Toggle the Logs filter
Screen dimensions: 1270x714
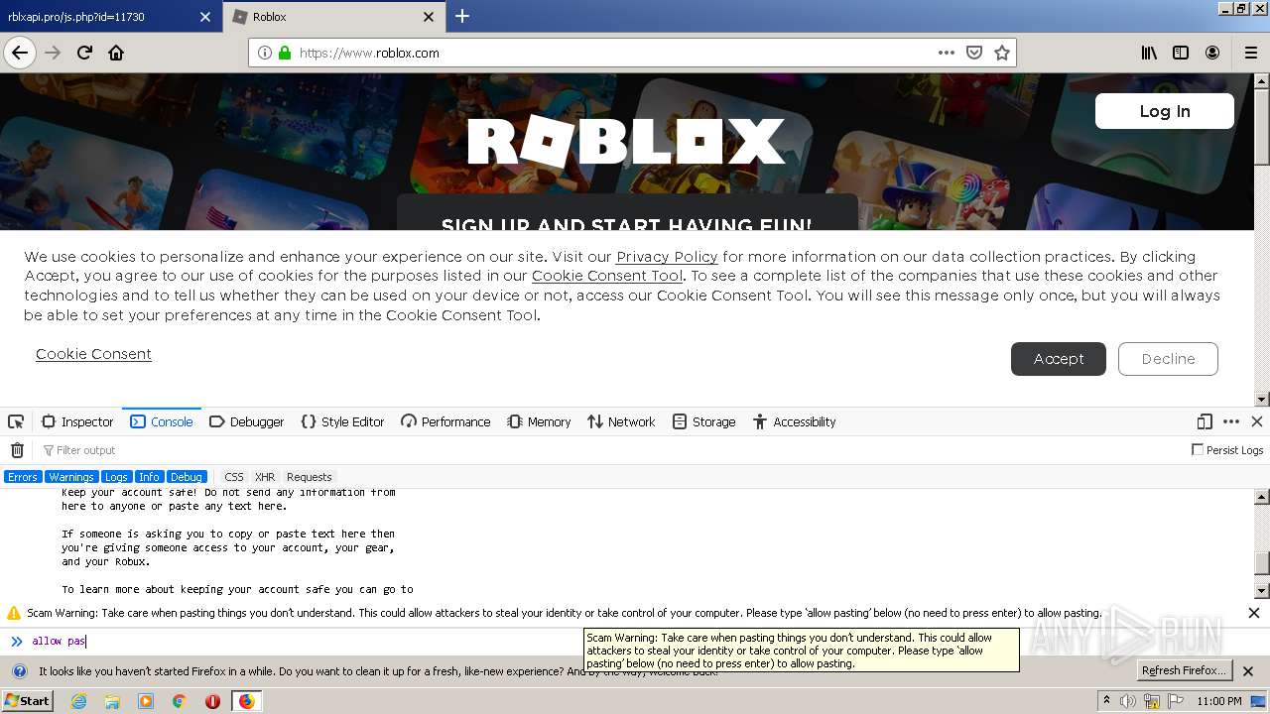116,477
